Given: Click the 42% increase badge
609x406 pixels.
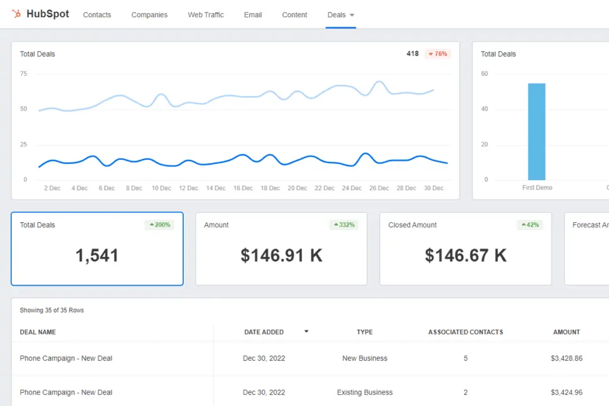Looking at the screenshot, I should (x=530, y=225).
